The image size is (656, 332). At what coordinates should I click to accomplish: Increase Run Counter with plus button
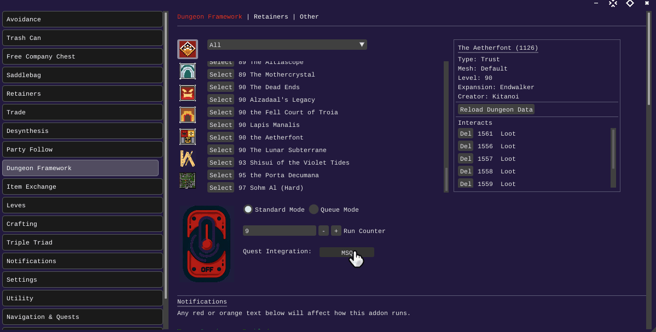(x=336, y=231)
